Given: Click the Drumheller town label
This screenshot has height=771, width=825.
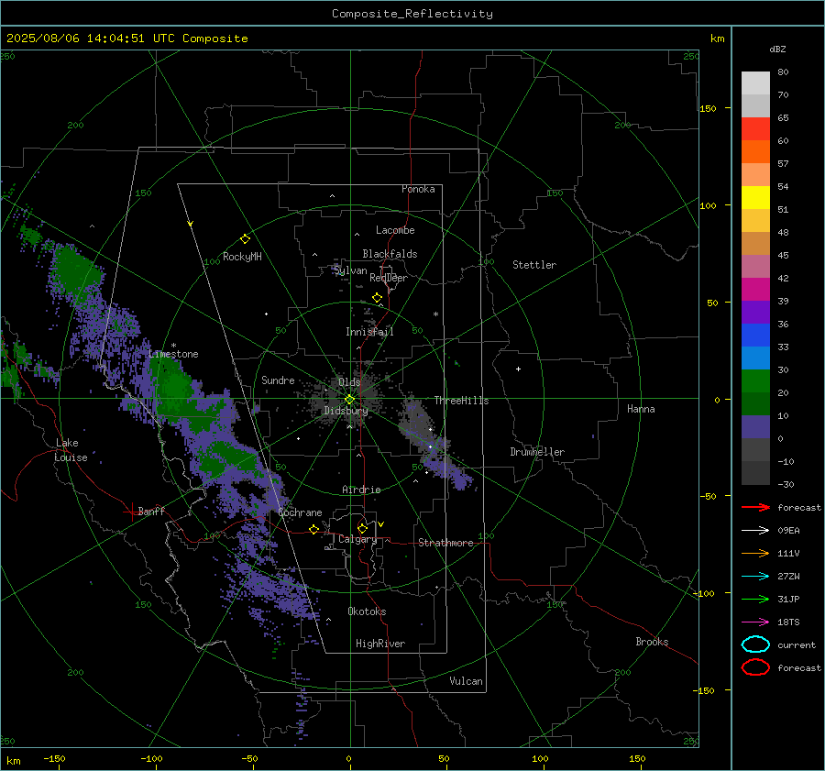Looking at the screenshot, I should point(537,452).
